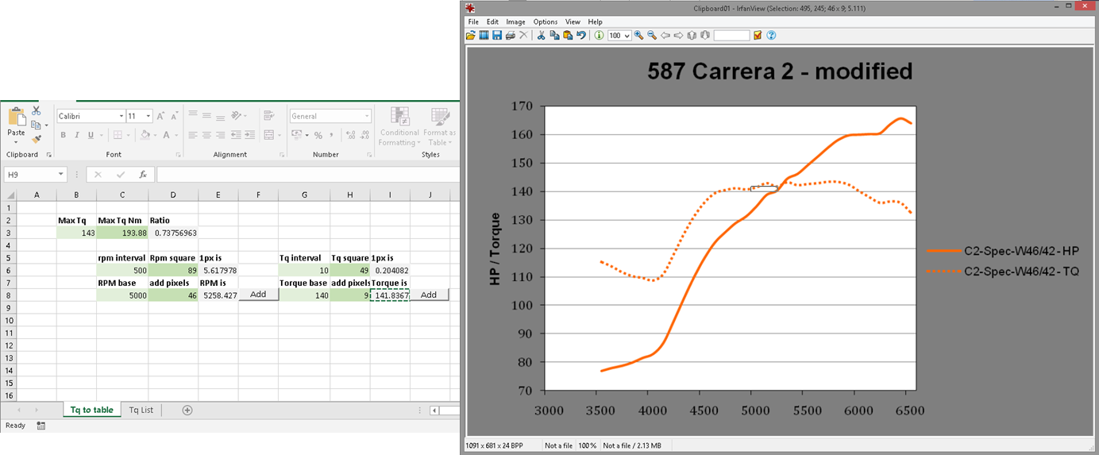
Task: Copy image in IrfanView toolbar
Action: (555, 35)
